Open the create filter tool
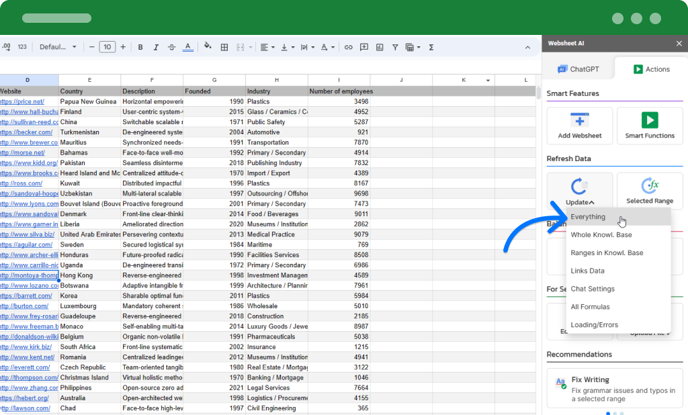This screenshot has width=688, height=415. pyautogui.click(x=395, y=47)
